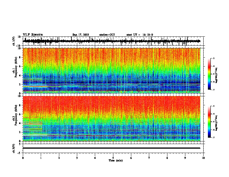Click the ch.2 spectrogram color bar
This screenshot has height=177, width=229.
tap(209, 122)
